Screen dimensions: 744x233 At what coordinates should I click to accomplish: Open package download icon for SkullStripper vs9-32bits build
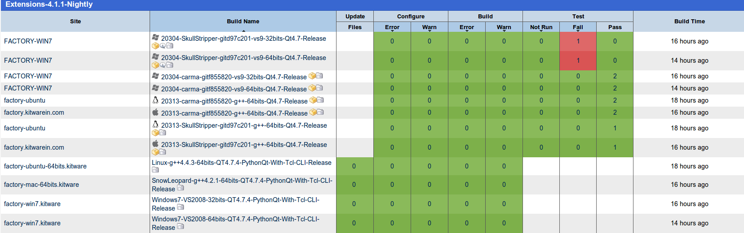click(x=155, y=46)
